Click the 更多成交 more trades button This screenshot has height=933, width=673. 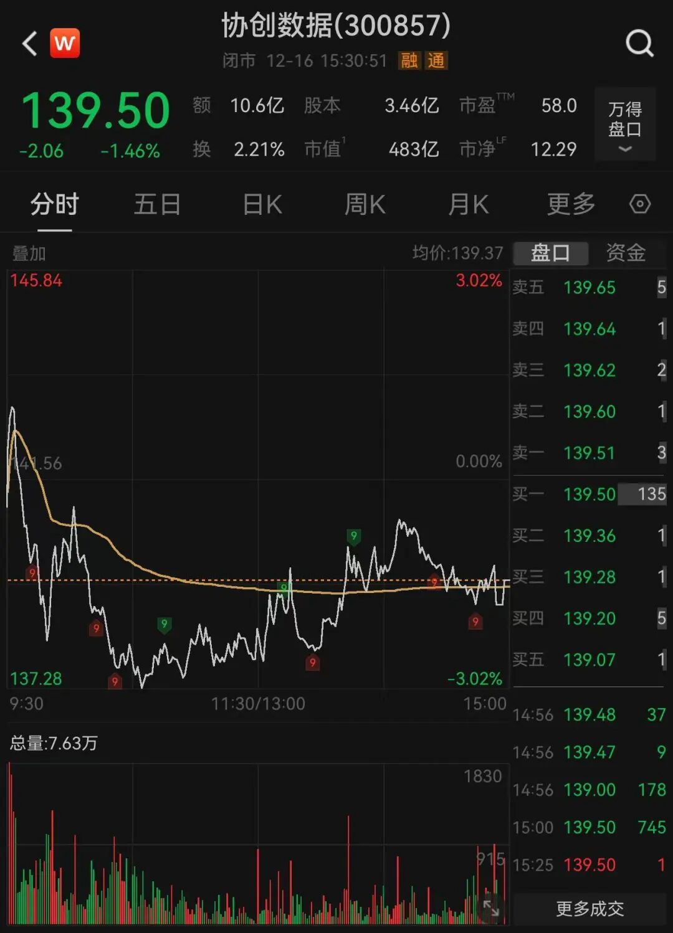(588, 908)
